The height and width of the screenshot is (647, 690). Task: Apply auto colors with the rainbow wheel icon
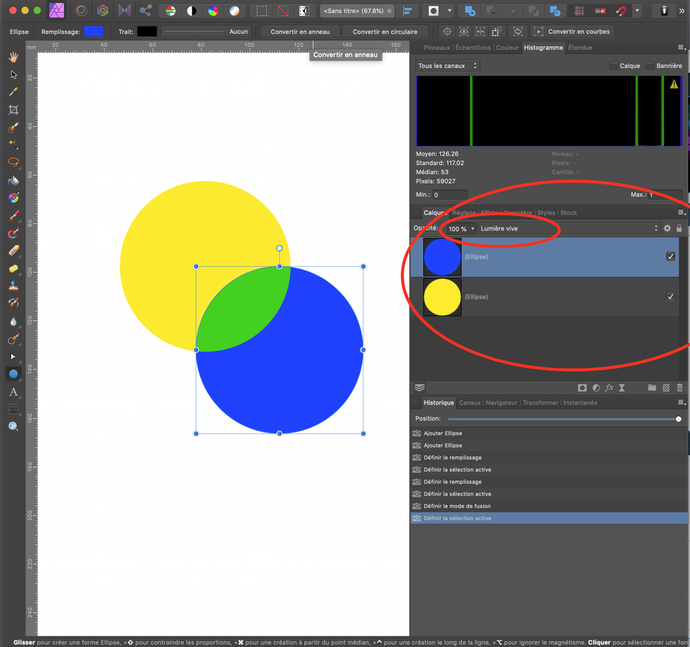[x=213, y=11]
